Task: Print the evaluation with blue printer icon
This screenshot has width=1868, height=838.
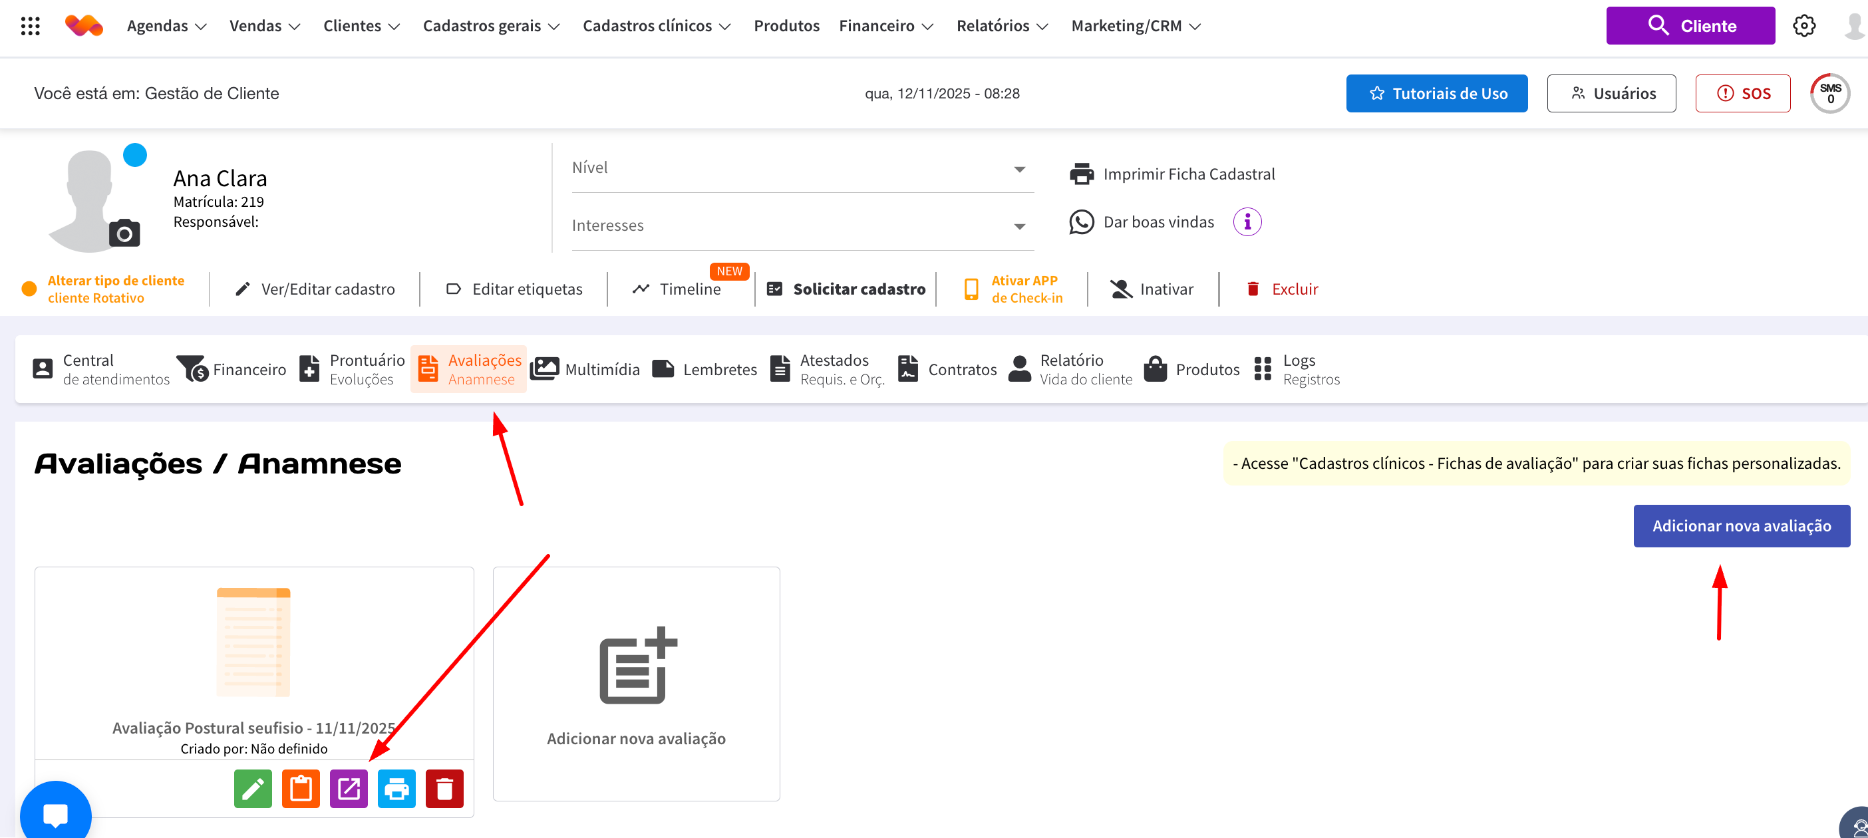Action: (396, 788)
